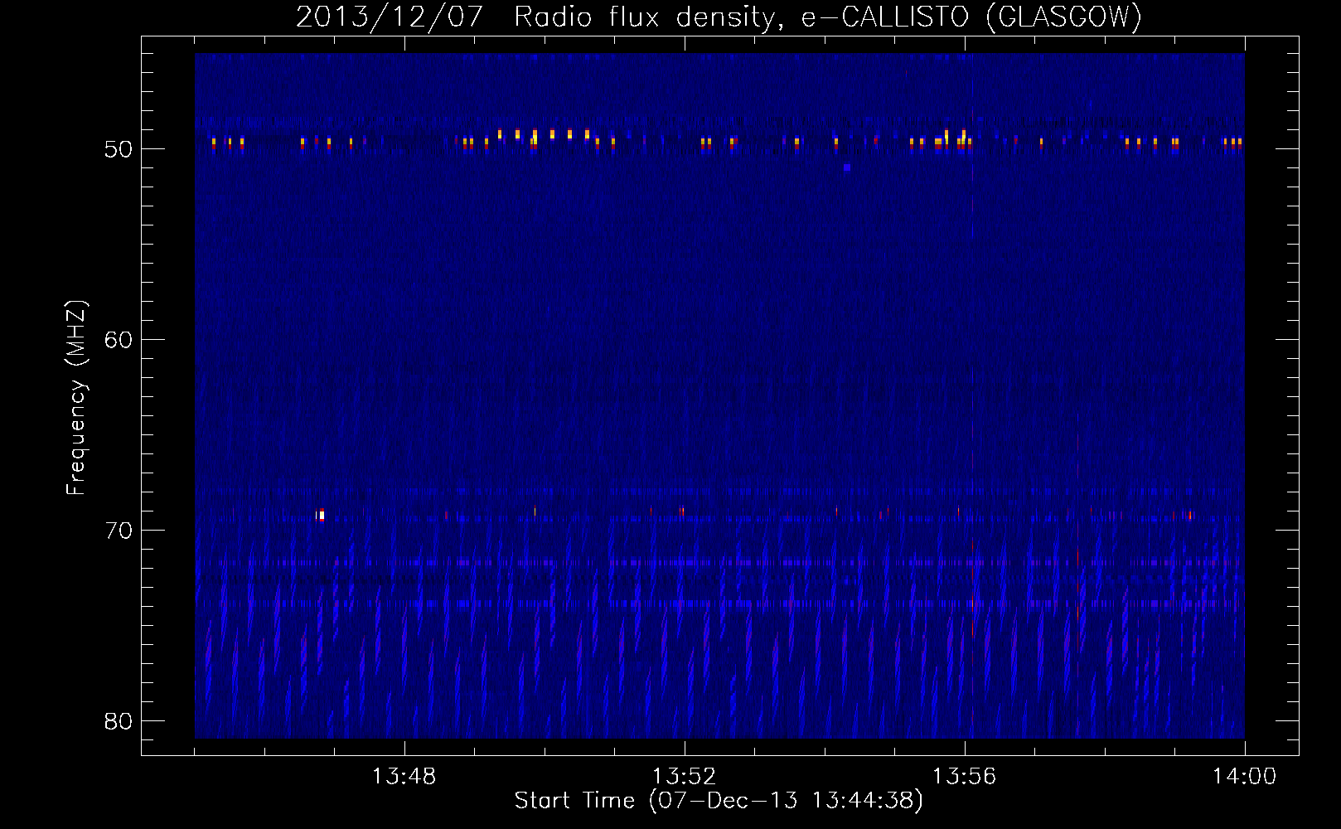
Task: Click the 60 frequency tick label
Action: pos(119,340)
